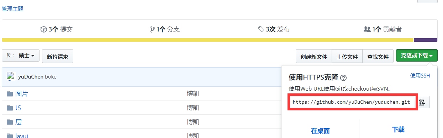Viewport: 443px width, 138px height.
Task: Click the folder icon next to JS
Action: pos(10,108)
